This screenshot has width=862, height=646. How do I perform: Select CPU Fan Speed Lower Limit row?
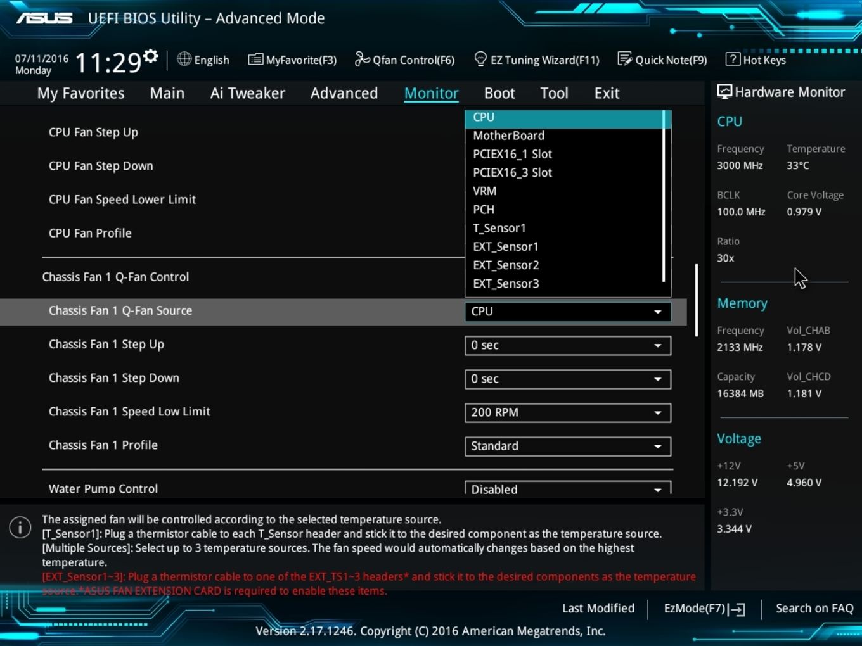tap(122, 199)
